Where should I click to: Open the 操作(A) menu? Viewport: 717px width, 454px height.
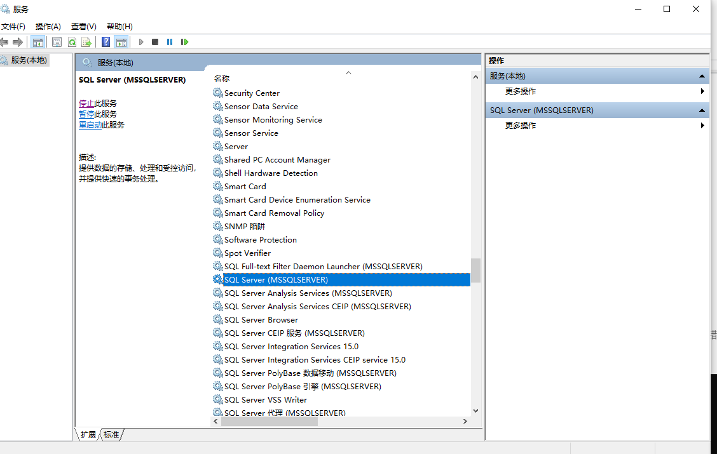[48, 27]
